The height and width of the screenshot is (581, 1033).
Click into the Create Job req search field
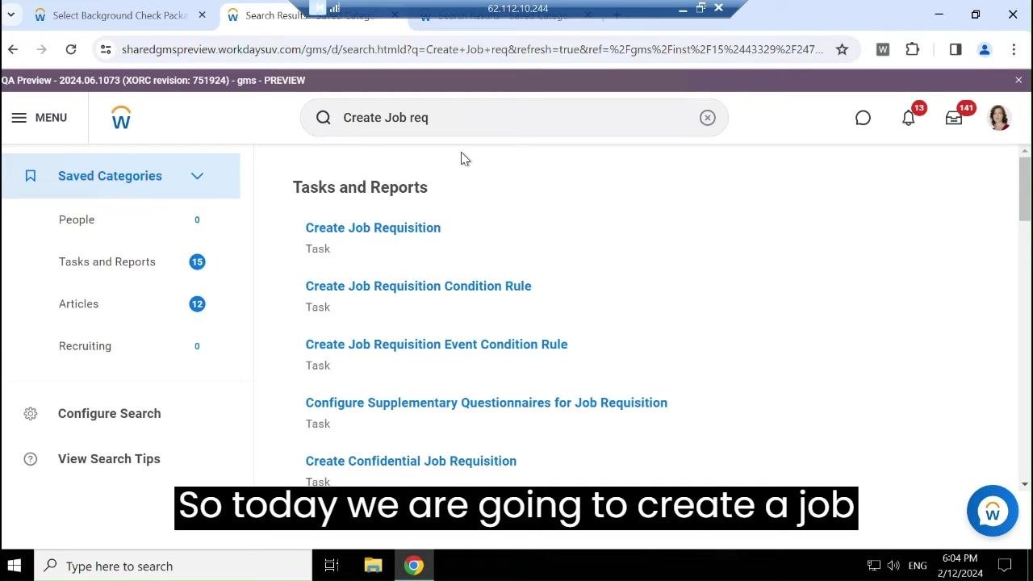click(x=514, y=118)
